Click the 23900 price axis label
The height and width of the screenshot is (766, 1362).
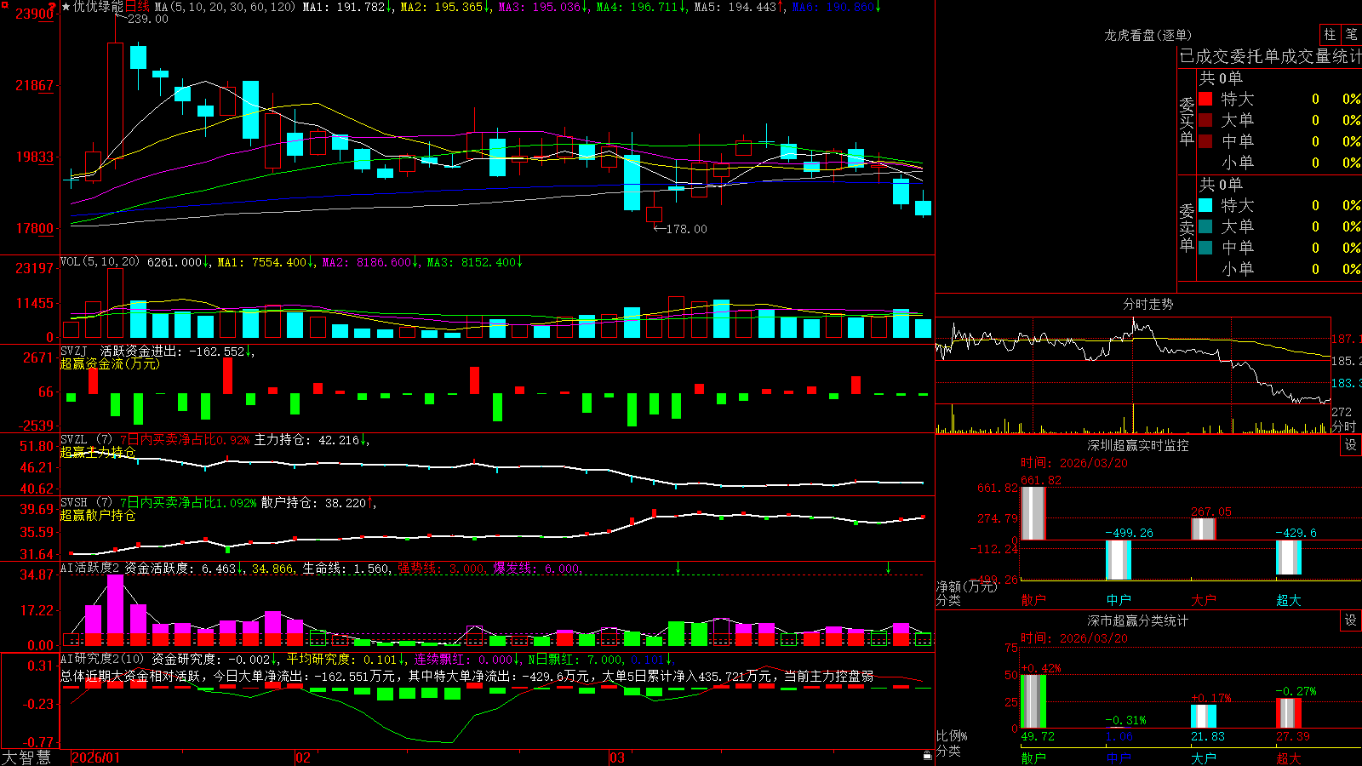click(x=34, y=14)
